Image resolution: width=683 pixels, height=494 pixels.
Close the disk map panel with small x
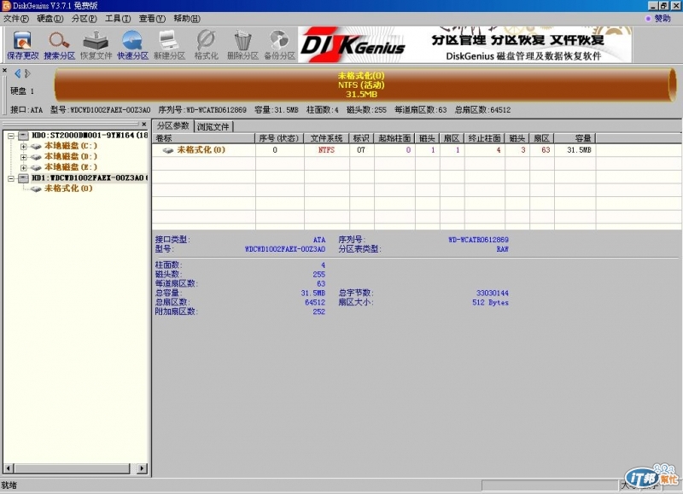click(4, 70)
